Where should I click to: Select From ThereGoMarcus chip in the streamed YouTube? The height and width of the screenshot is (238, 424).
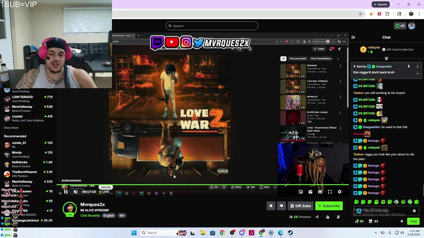point(321,59)
